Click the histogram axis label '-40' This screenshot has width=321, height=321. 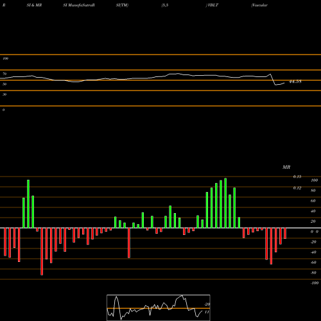(x=313, y=252)
